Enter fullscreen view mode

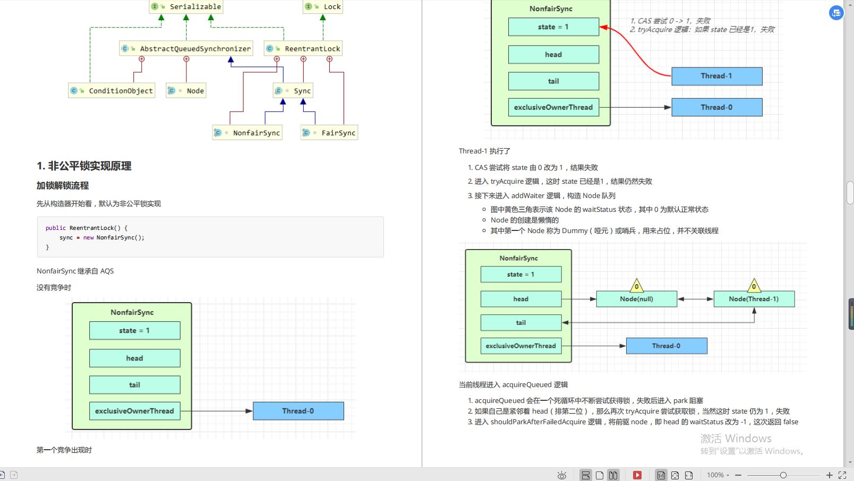(843, 475)
